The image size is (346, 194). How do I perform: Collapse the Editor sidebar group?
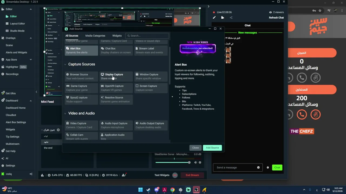pyautogui.click(x=31, y=9)
